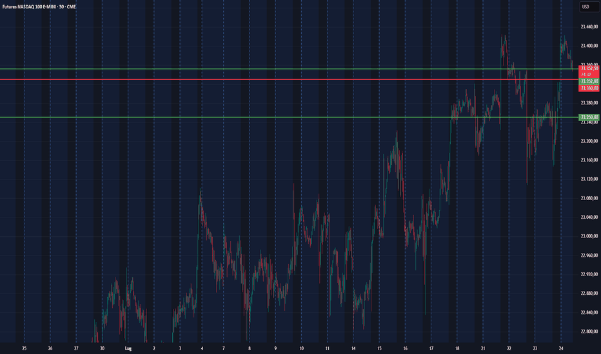The width and height of the screenshot is (601, 354).
Task: Click the 22.920,00 price scale label
Action: 589,274
